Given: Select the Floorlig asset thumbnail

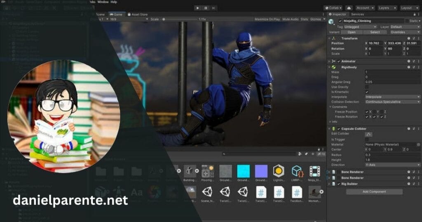Looking at the screenshot, I should (x=208, y=171).
